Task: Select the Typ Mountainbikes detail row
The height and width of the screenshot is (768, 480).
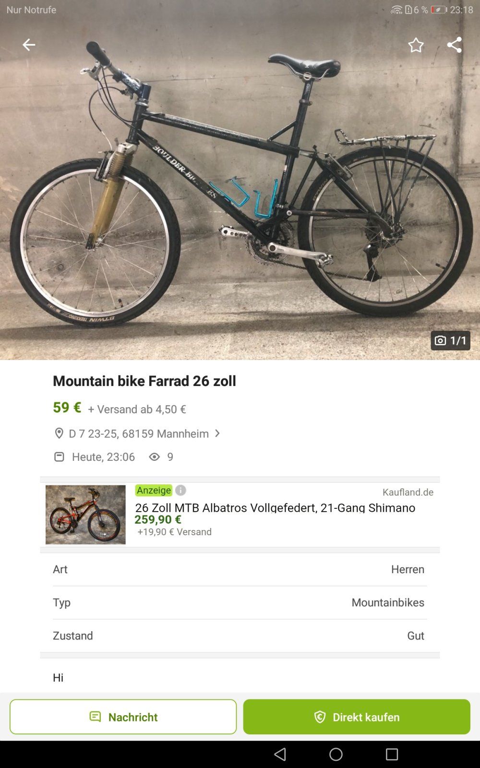Action: (240, 602)
